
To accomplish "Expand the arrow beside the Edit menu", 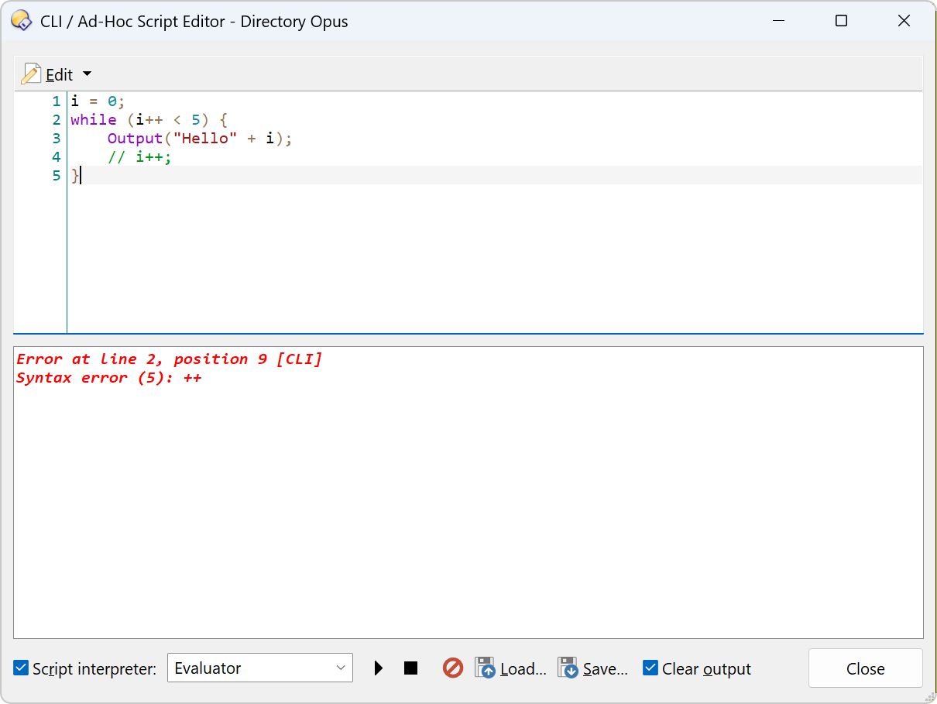I will (87, 74).
